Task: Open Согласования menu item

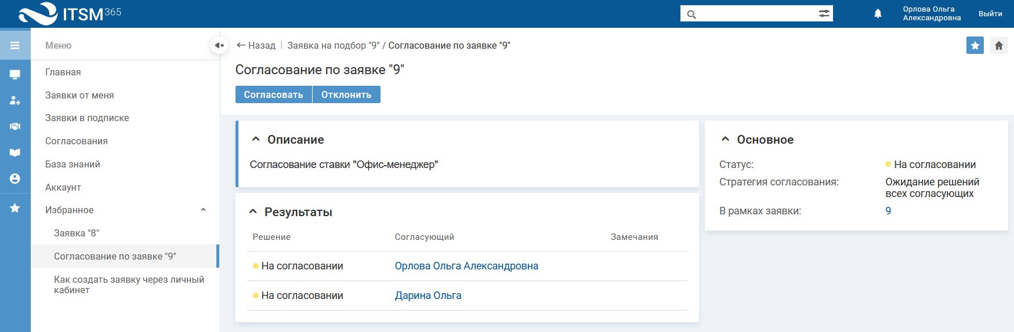Action: click(77, 141)
